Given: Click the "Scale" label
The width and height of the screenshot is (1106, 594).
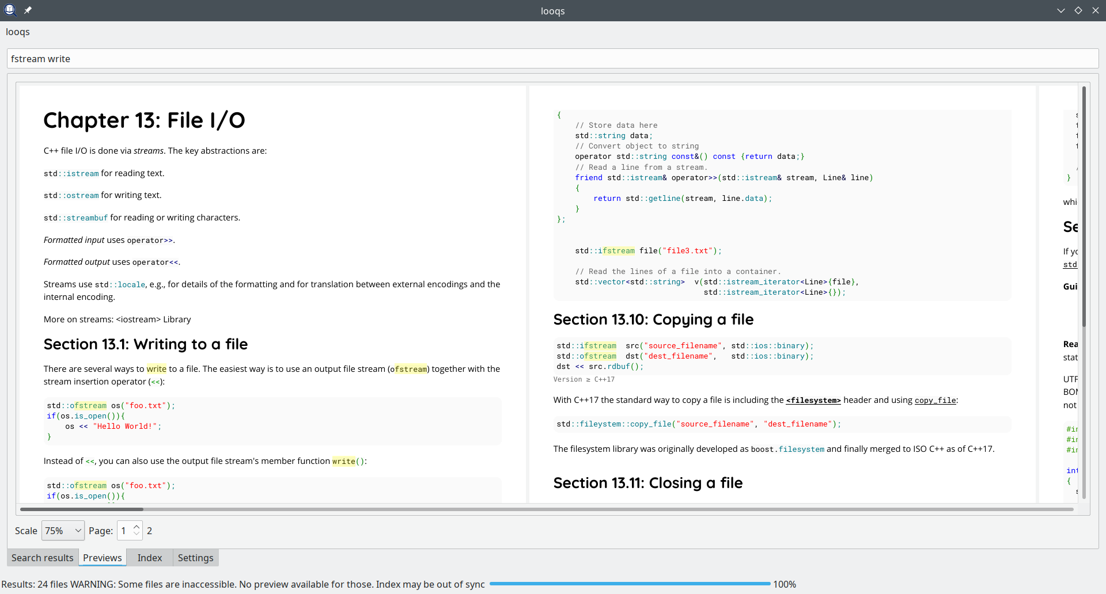Looking at the screenshot, I should [x=26, y=531].
